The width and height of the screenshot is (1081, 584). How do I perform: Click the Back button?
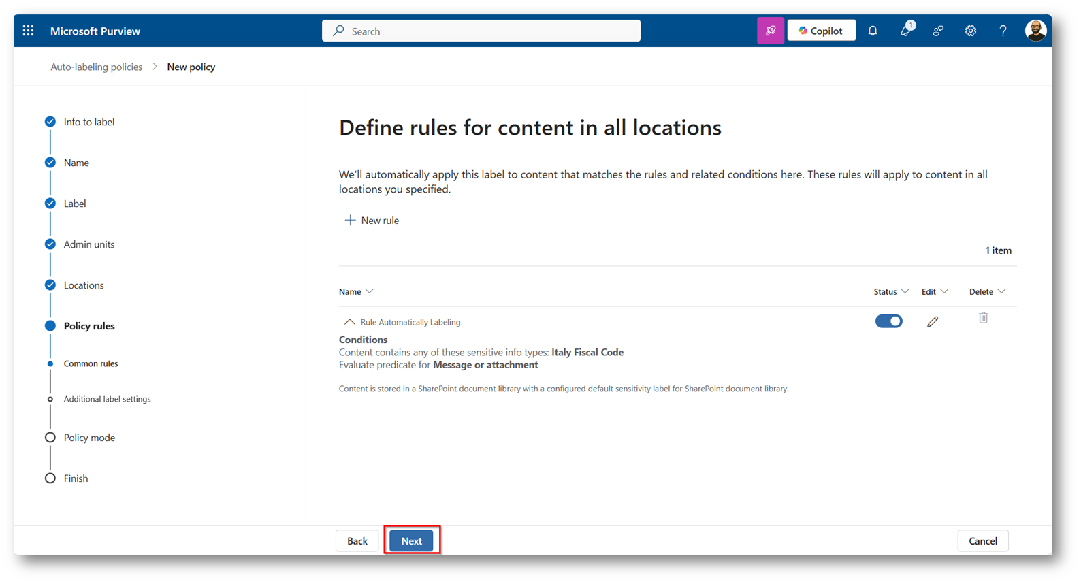(357, 540)
